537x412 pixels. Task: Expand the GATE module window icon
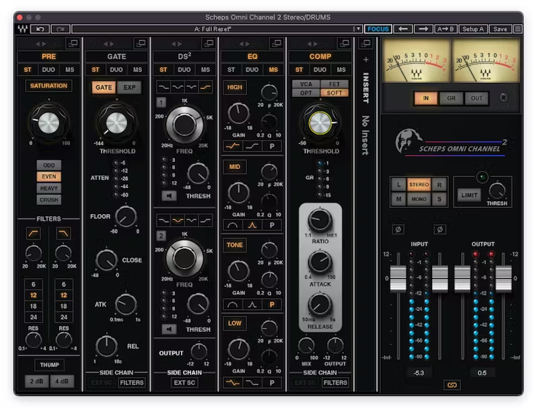(141, 43)
